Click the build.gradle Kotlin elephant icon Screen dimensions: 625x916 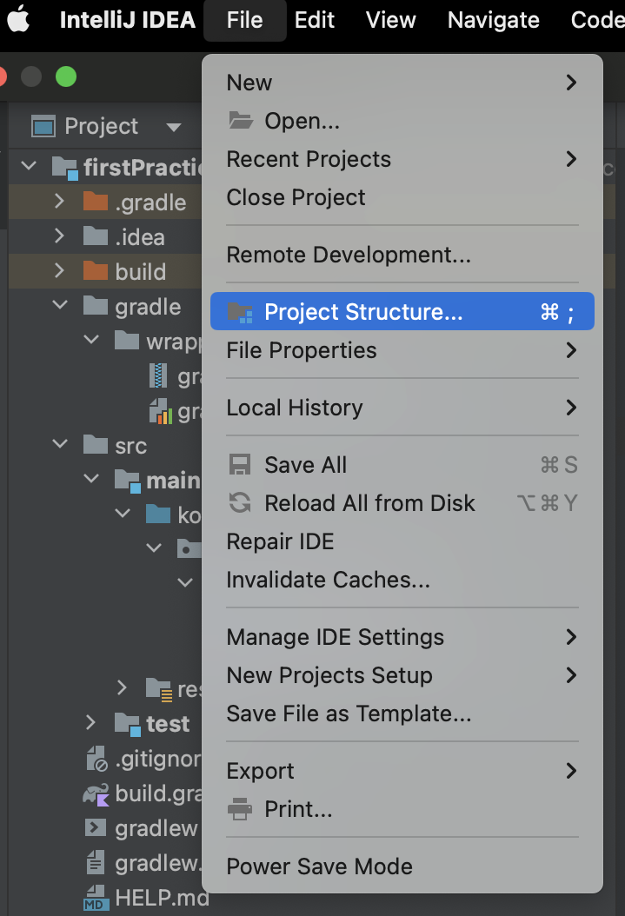click(96, 794)
